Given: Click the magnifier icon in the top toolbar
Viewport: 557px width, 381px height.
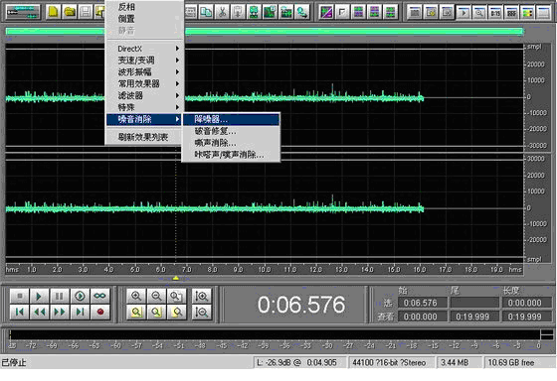Looking at the screenshot, I should point(479,13).
